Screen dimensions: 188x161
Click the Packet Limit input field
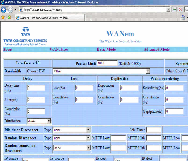click(x=107, y=63)
